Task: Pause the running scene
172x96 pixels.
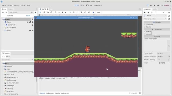Action: (x=151, y=5)
